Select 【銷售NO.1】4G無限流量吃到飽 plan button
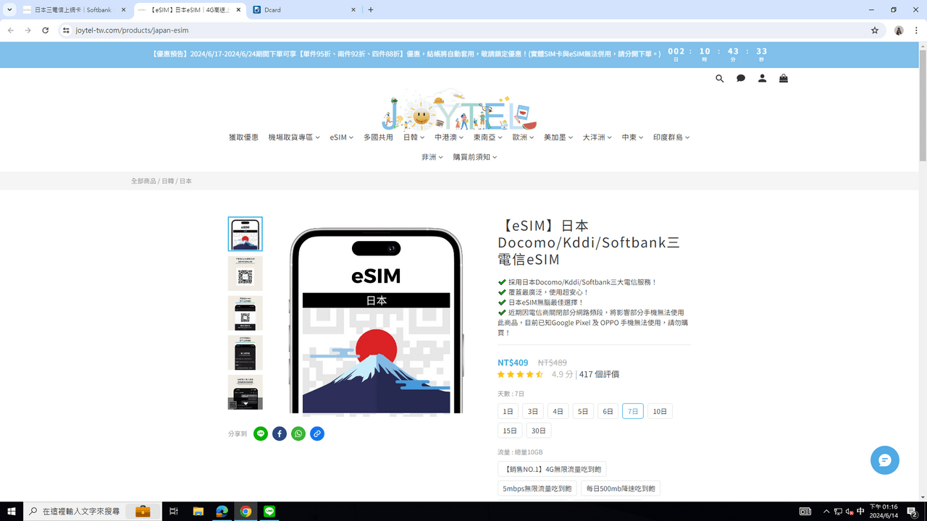The height and width of the screenshot is (521, 927). [x=552, y=470]
